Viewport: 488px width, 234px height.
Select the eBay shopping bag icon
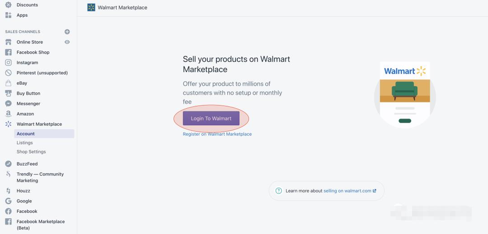click(x=8, y=83)
